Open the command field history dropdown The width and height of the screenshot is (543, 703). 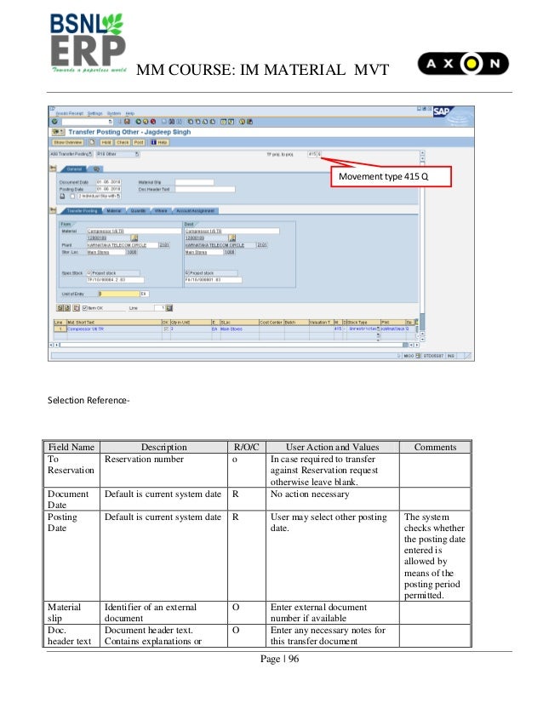111,122
